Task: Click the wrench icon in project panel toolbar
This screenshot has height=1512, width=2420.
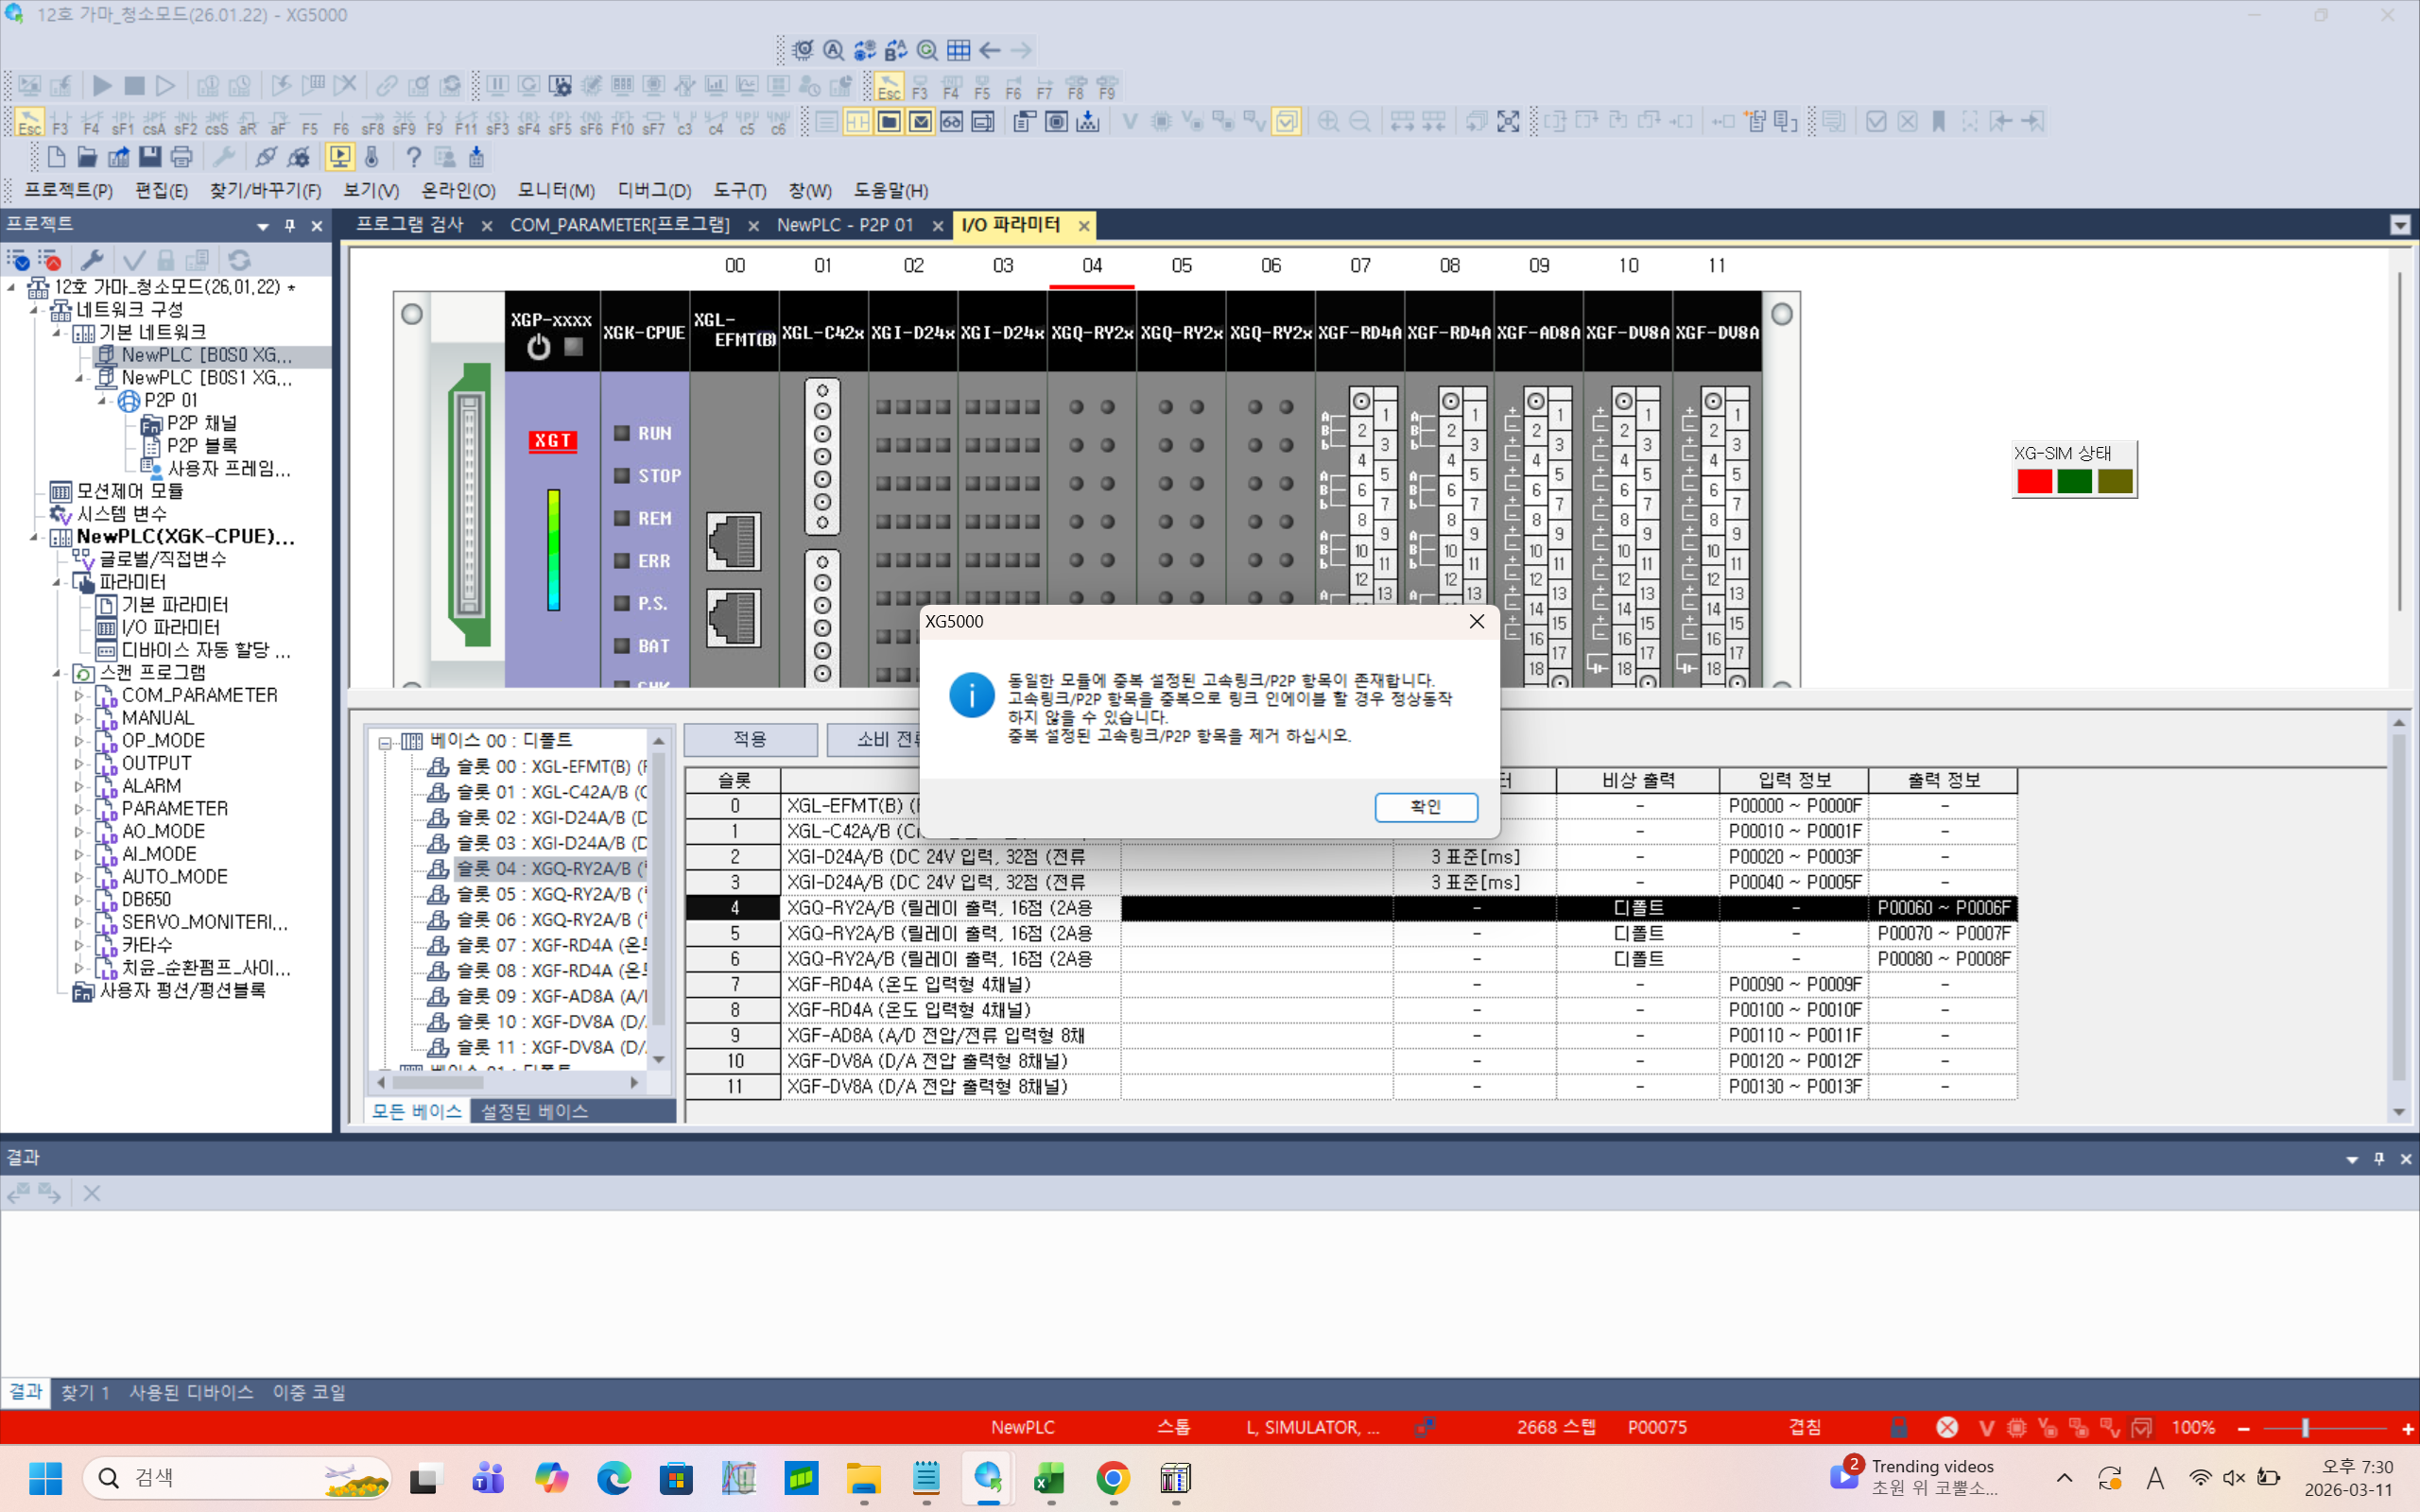Action: (92, 261)
